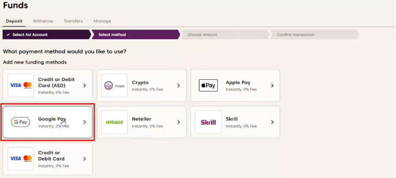The height and width of the screenshot is (178, 396).
Task: Click the Skrill logo icon
Action: click(x=208, y=122)
